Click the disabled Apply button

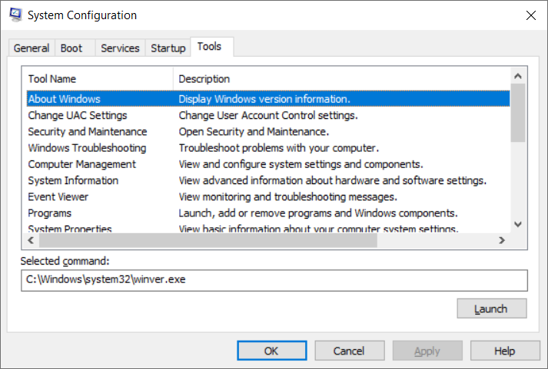tap(427, 351)
